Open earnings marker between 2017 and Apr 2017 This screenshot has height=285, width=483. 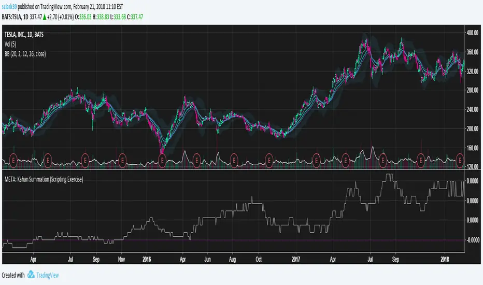point(316,160)
